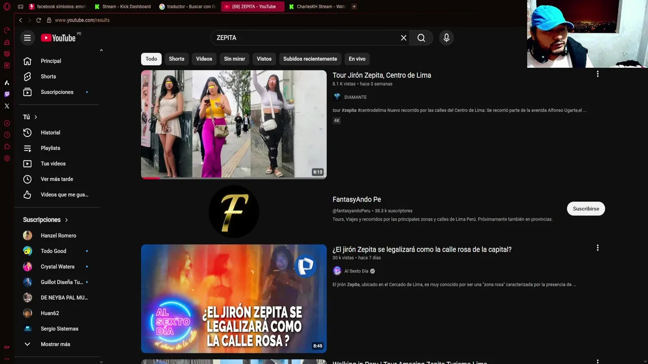Open a new browser tab with plus
648x364 pixels.
[x=354, y=7]
